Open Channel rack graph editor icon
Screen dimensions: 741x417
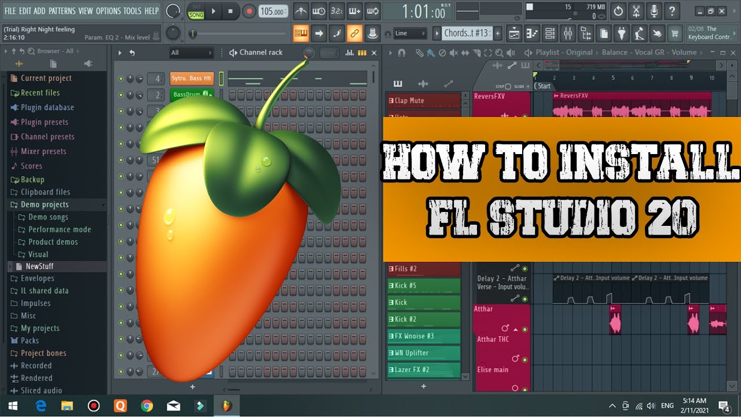point(349,53)
